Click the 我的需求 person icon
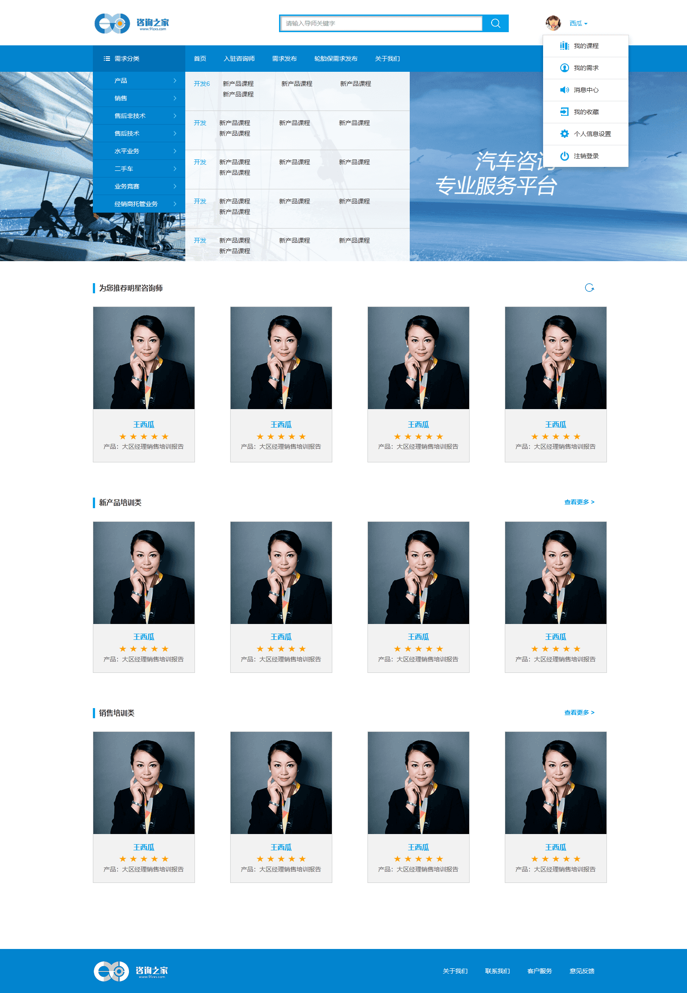The image size is (687, 993). [x=564, y=68]
